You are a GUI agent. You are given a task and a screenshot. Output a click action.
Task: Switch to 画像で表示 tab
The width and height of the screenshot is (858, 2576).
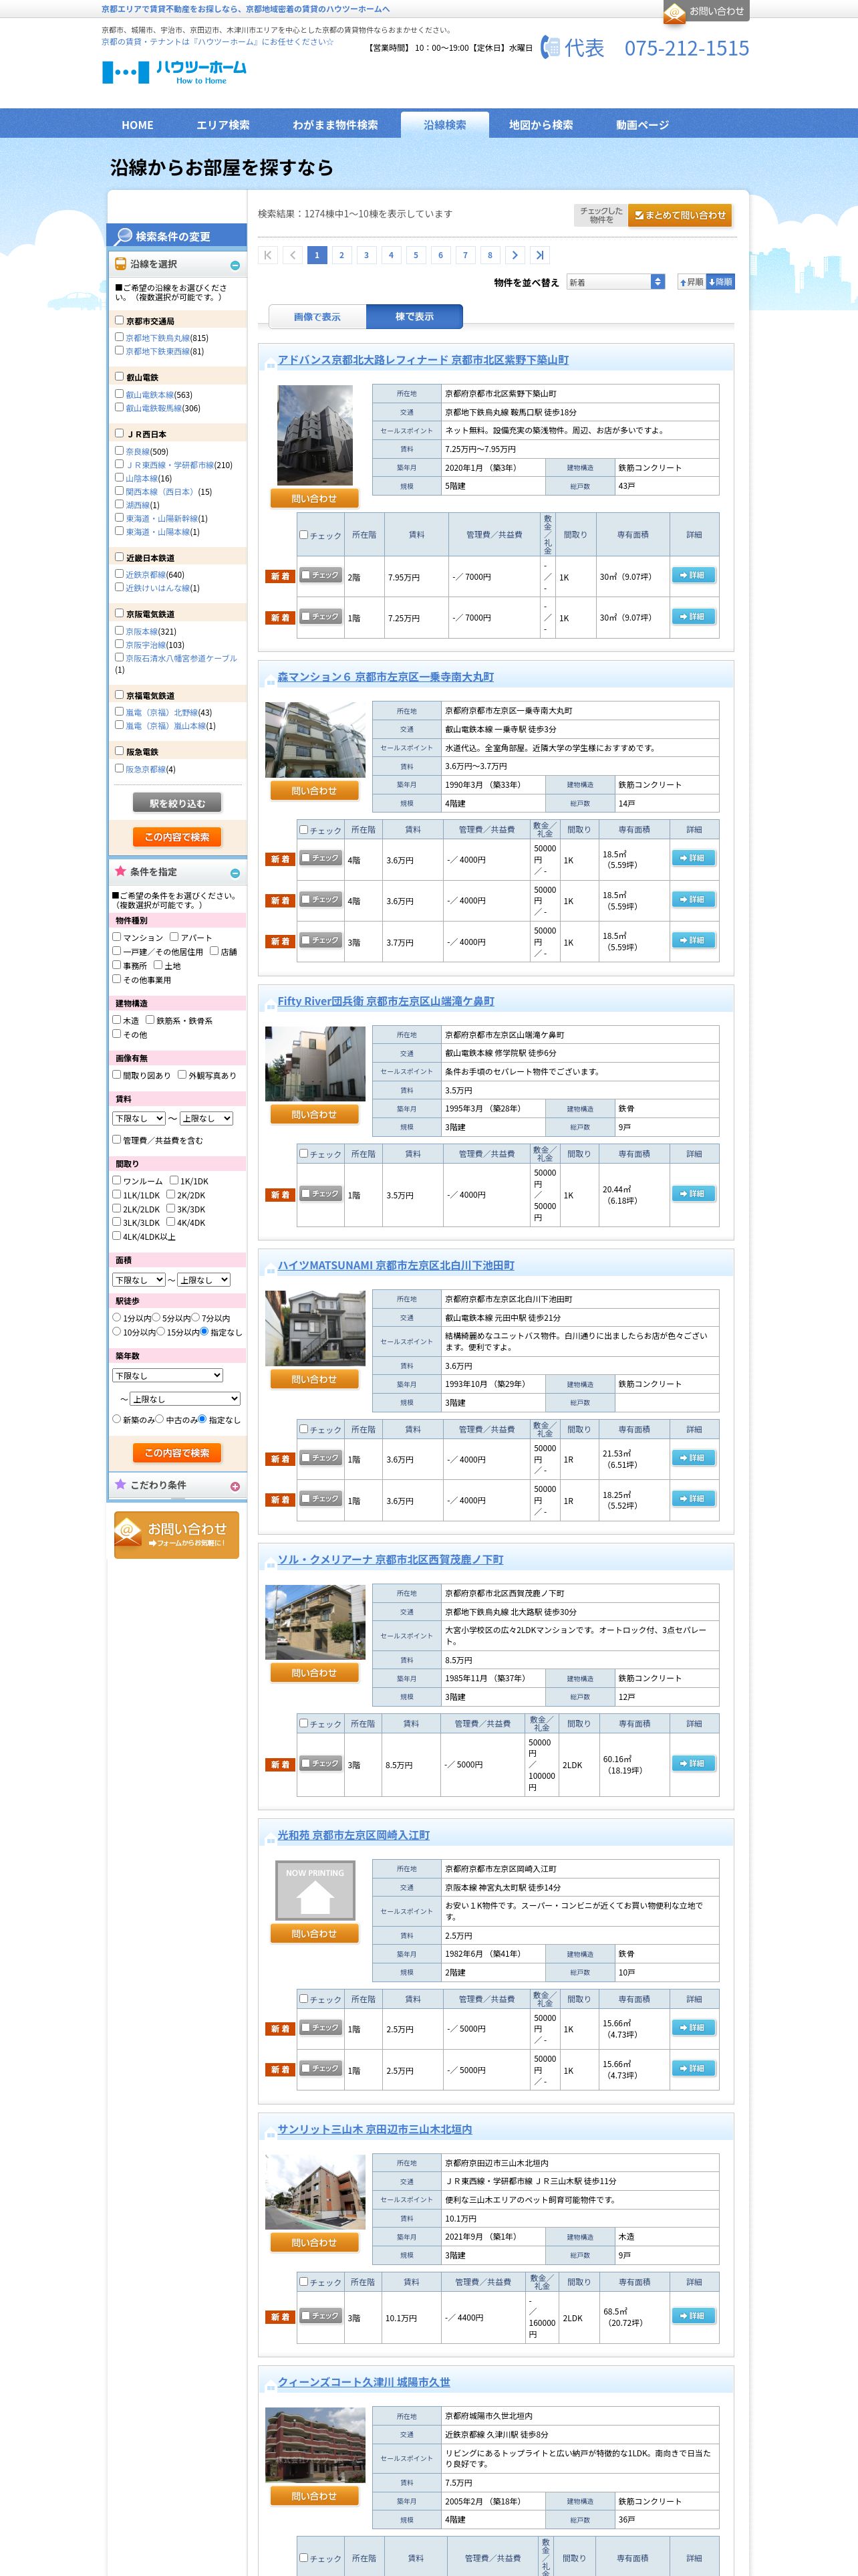click(317, 316)
